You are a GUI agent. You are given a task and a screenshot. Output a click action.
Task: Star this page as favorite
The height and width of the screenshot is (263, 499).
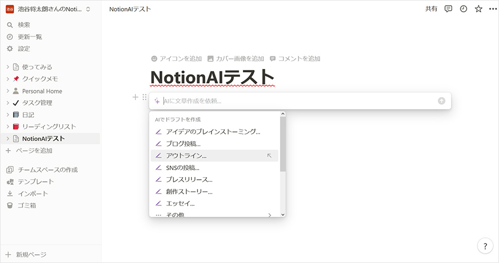pyautogui.click(x=478, y=9)
